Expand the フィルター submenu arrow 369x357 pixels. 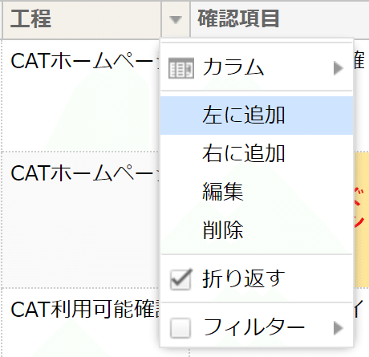tap(339, 328)
